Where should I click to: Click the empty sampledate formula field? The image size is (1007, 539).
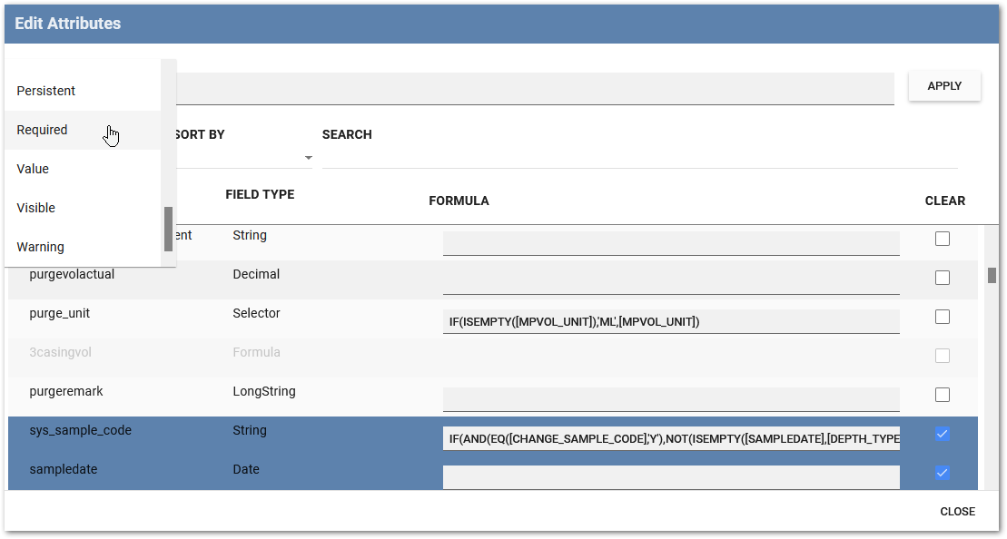[670, 477]
